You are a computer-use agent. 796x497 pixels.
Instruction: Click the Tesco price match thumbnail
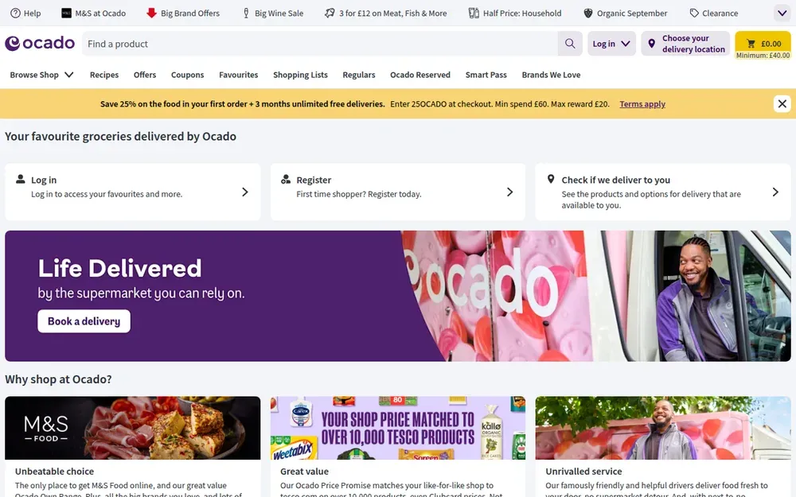click(x=398, y=428)
